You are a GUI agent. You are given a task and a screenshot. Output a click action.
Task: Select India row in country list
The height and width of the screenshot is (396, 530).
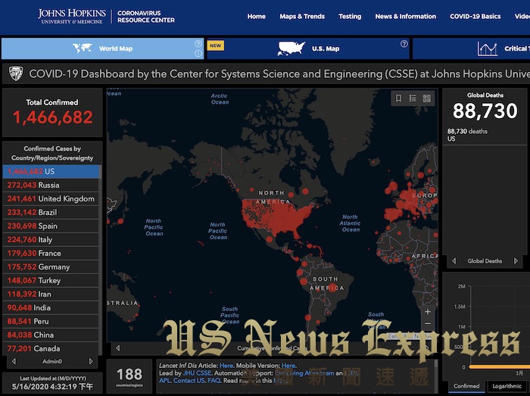[x=51, y=308]
